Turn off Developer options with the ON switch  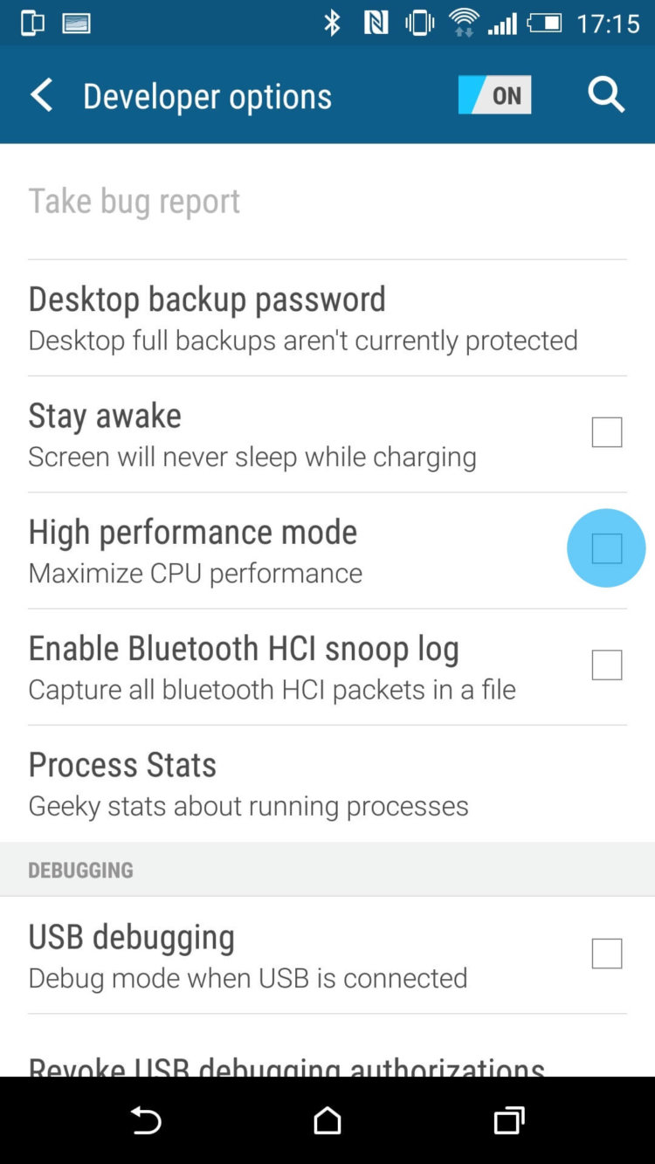(494, 94)
